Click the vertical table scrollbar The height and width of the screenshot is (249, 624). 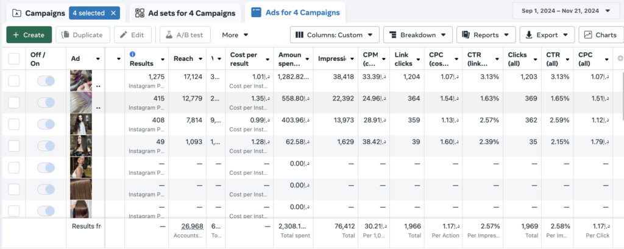click(x=622, y=96)
